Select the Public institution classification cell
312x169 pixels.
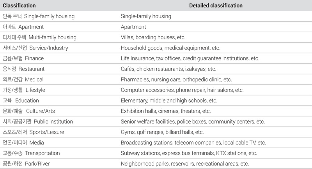click(x=38, y=121)
